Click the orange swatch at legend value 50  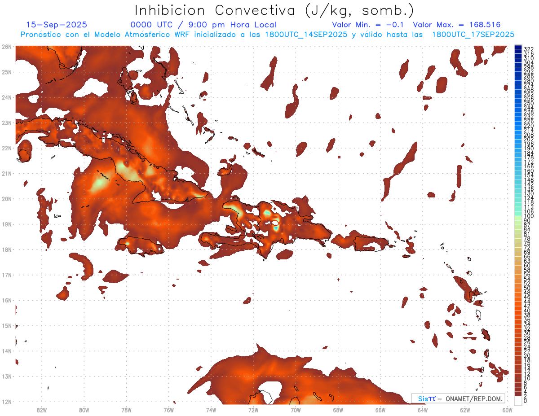pos(518,288)
